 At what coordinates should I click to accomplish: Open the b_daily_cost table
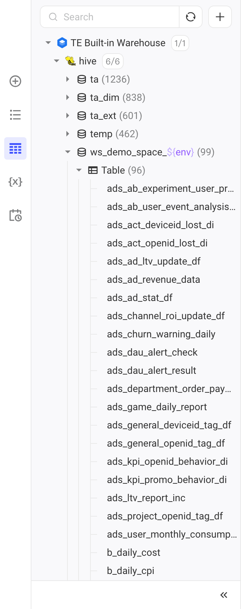(x=133, y=552)
